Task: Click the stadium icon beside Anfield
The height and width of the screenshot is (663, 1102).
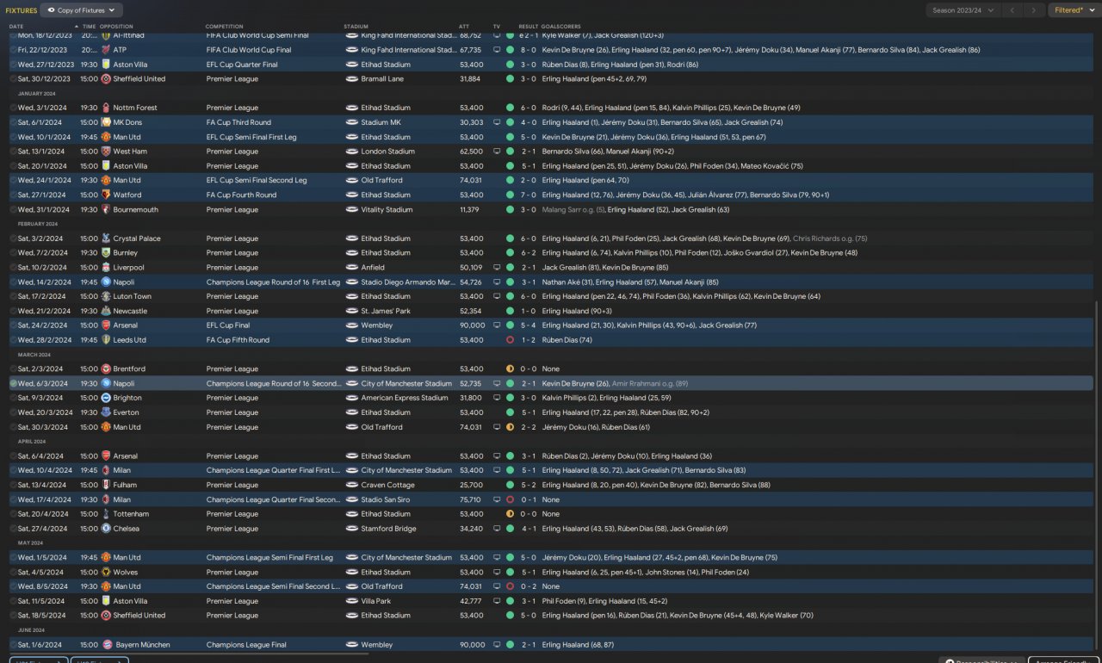Action: tap(351, 268)
